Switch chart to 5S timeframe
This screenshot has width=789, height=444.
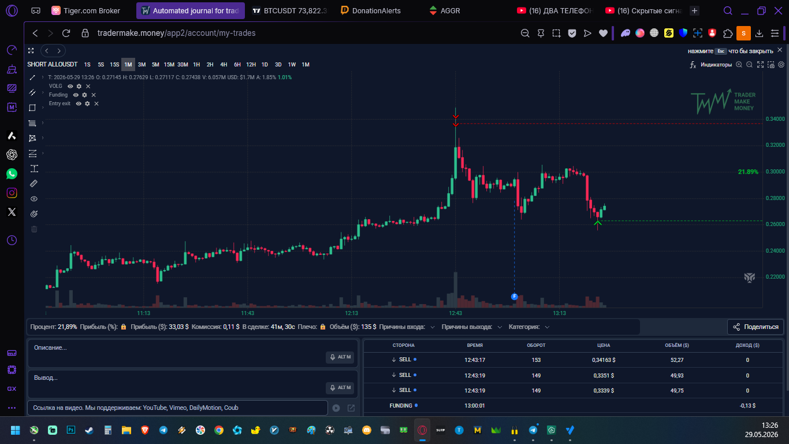click(x=101, y=65)
